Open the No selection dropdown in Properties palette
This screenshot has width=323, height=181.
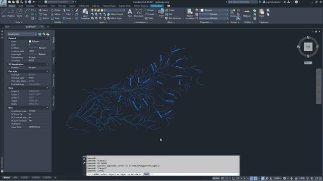pos(22,34)
